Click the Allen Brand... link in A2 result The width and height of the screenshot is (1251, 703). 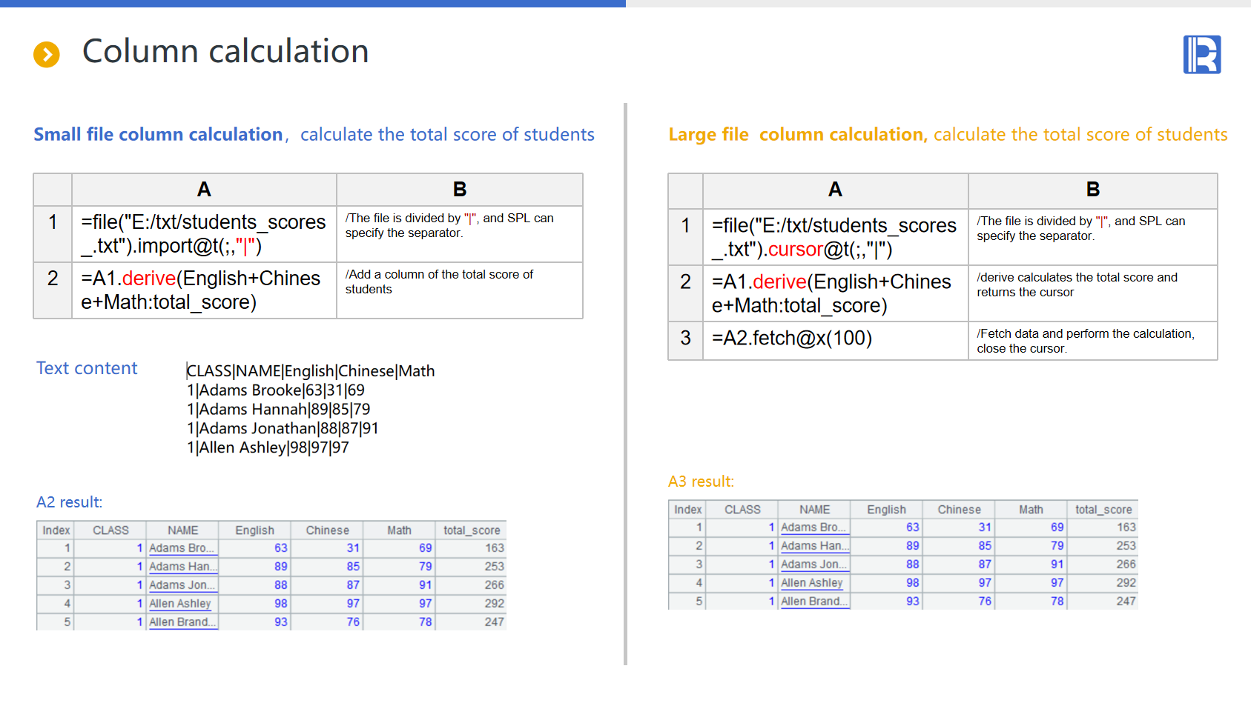click(x=182, y=622)
